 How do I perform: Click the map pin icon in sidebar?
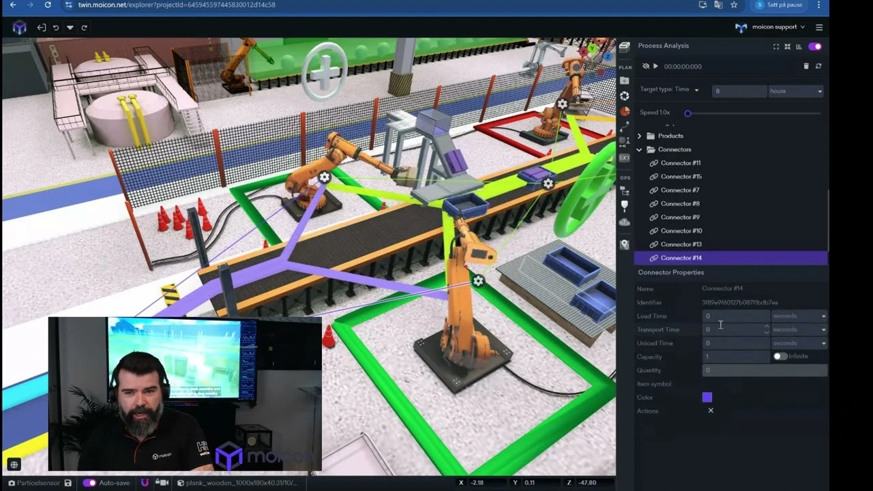625,245
